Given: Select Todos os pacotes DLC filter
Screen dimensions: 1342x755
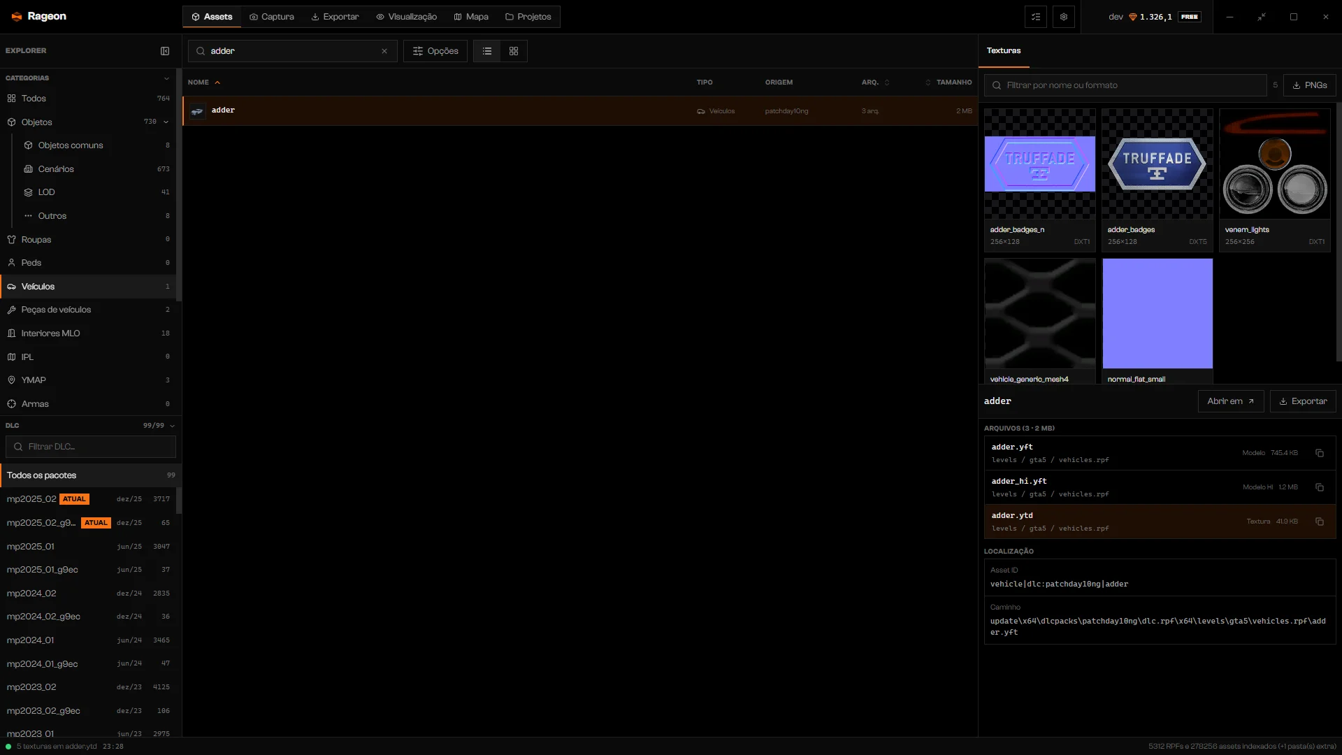Looking at the screenshot, I should pyautogui.click(x=91, y=475).
